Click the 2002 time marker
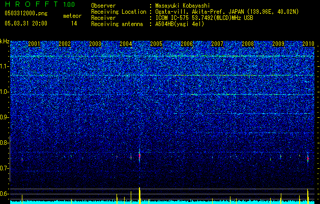This screenshot has width=320, height=204. click(x=65, y=43)
